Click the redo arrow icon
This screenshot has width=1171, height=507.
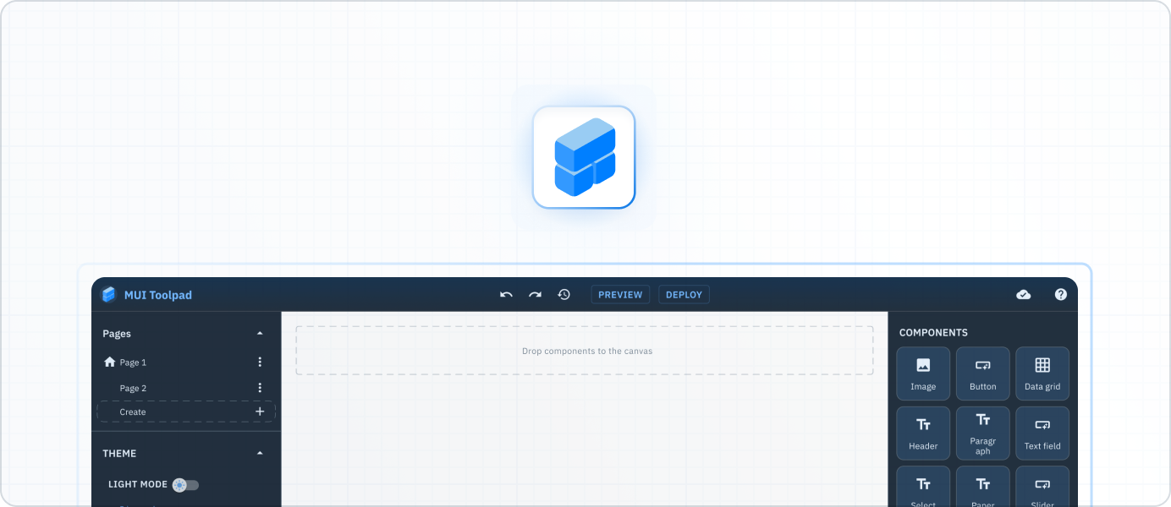535,294
